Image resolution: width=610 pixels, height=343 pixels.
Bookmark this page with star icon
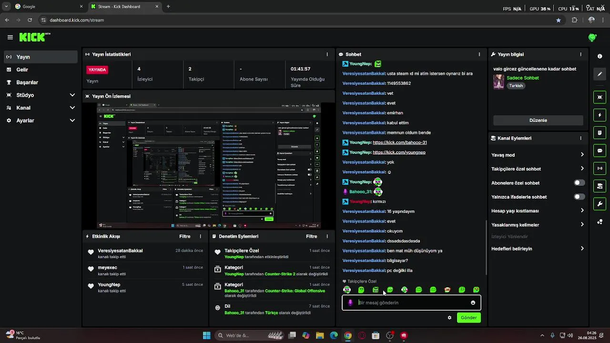click(x=559, y=20)
